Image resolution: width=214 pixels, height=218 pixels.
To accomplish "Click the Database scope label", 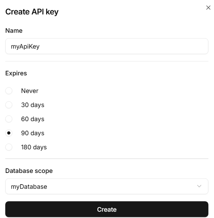I will coord(29,171).
